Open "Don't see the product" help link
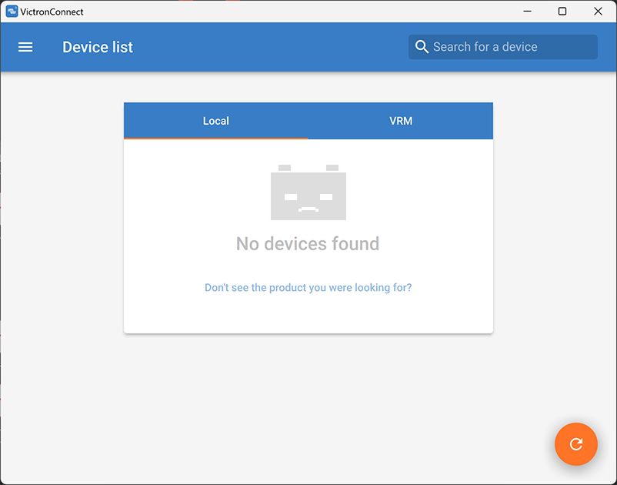 point(308,288)
